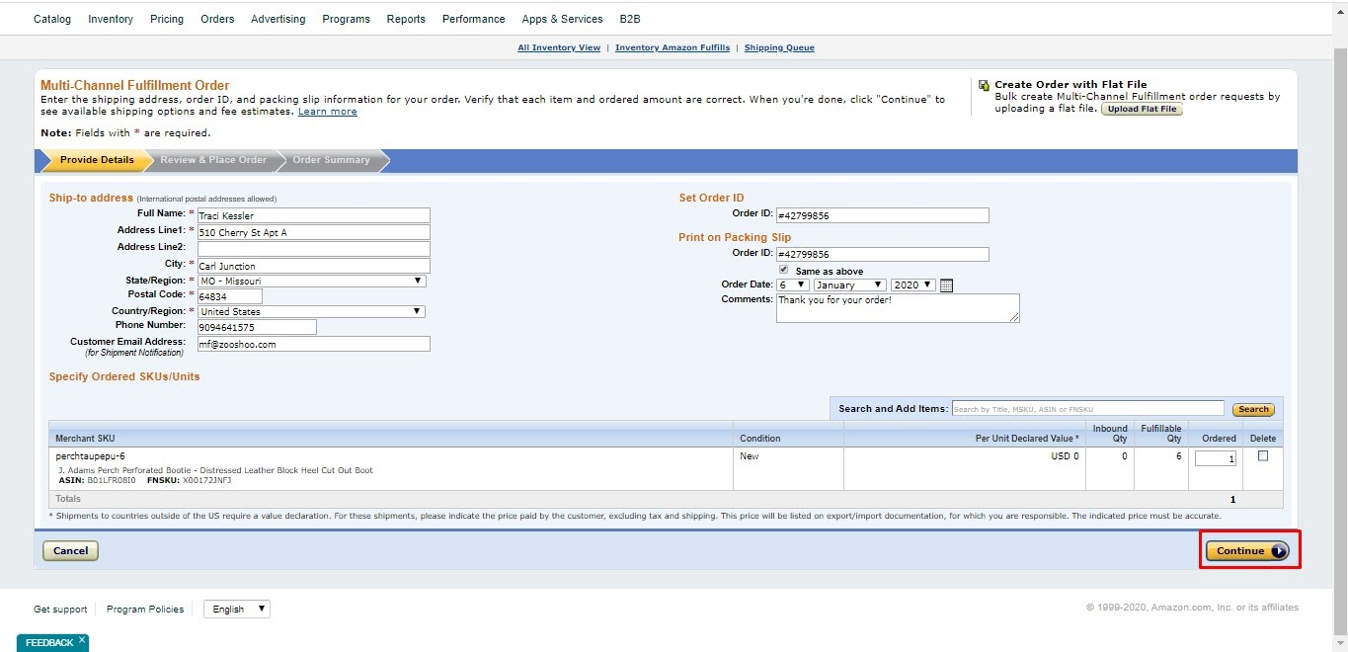Click the Search and Add Items field

point(1086,409)
